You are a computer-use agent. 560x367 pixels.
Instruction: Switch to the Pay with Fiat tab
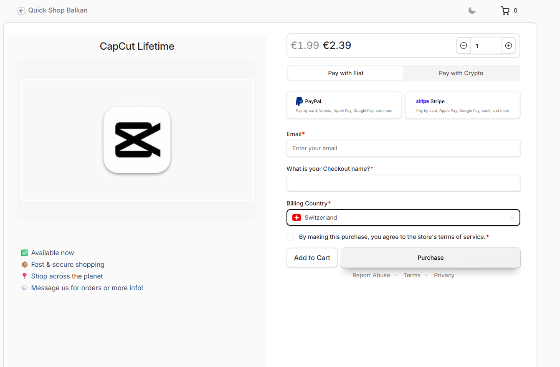tap(346, 73)
